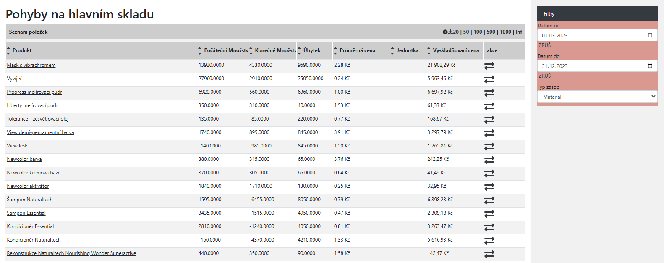Open table settings gear icon
The width and height of the screenshot is (664, 263).
coord(445,32)
